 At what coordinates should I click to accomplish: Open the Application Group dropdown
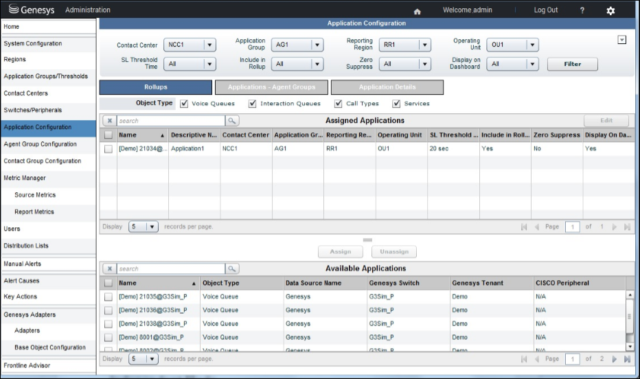pos(297,45)
